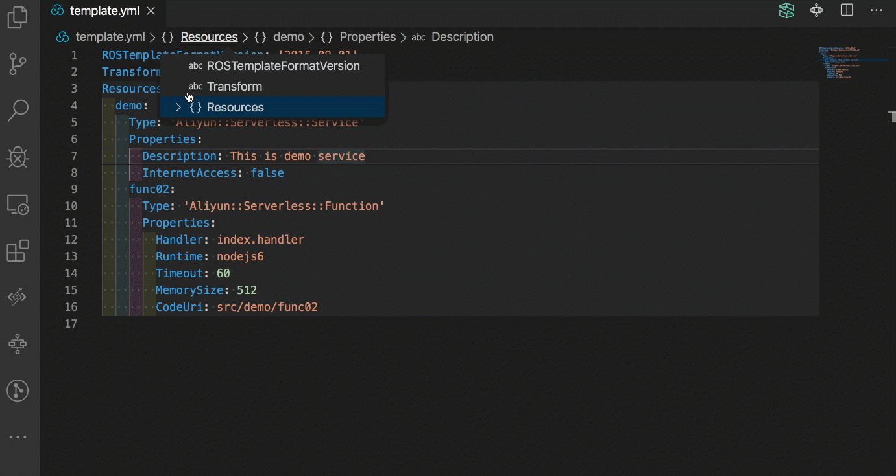Viewport: 896px width, 476px height.
Task: Open the code brackets icon in activity bar
Action: pyautogui.click(x=18, y=297)
